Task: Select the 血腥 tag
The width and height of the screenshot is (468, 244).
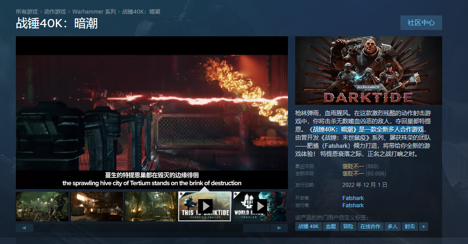Action: click(331, 226)
